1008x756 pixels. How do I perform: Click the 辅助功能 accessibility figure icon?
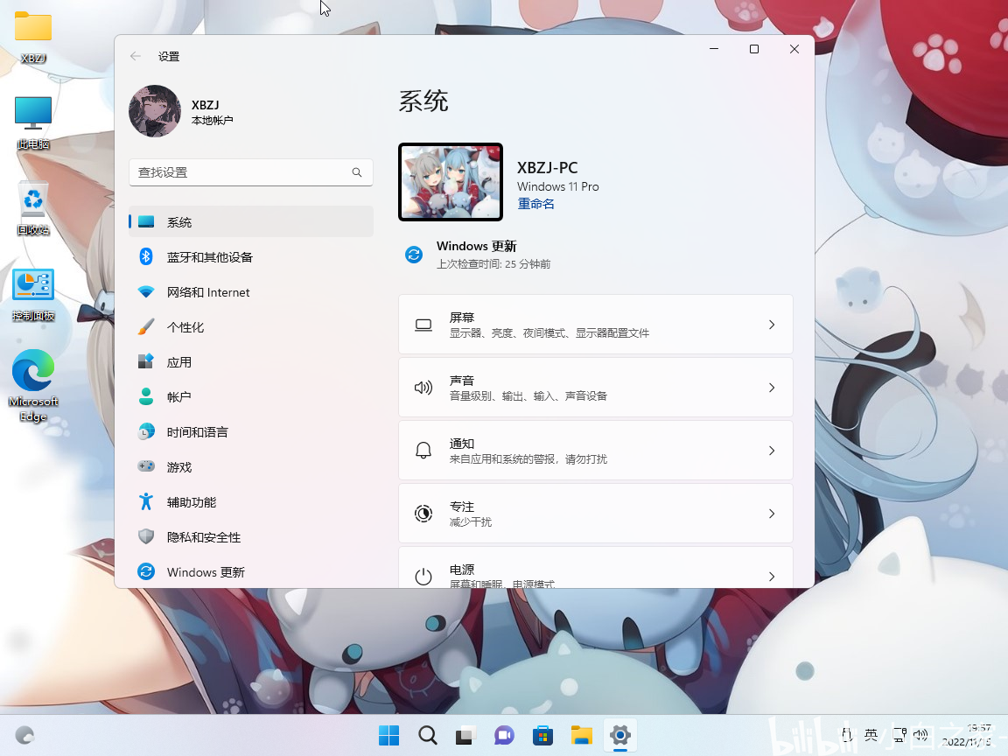point(147,502)
